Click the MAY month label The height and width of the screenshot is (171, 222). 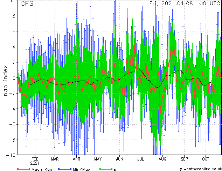[x=98, y=159]
